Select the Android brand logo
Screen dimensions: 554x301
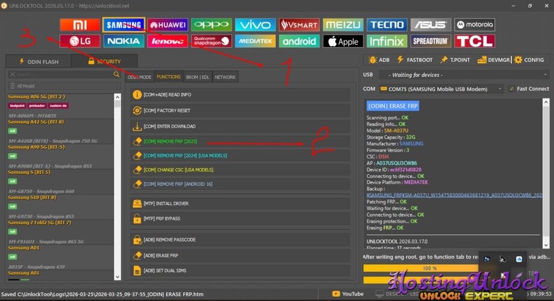[299, 41]
